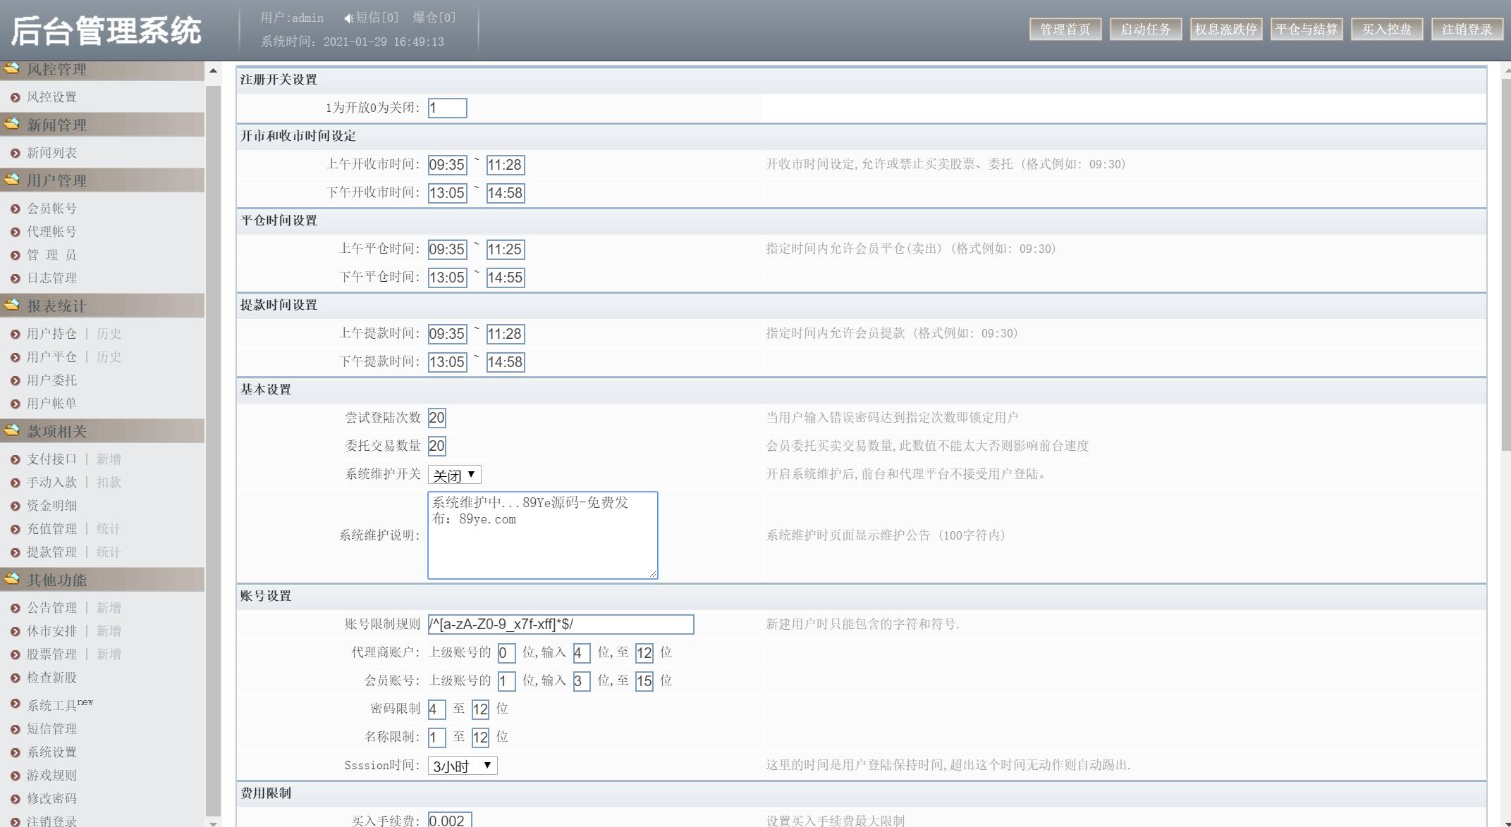Click bullet icon beside 支付接口
This screenshot has height=827, width=1511.
click(16, 459)
